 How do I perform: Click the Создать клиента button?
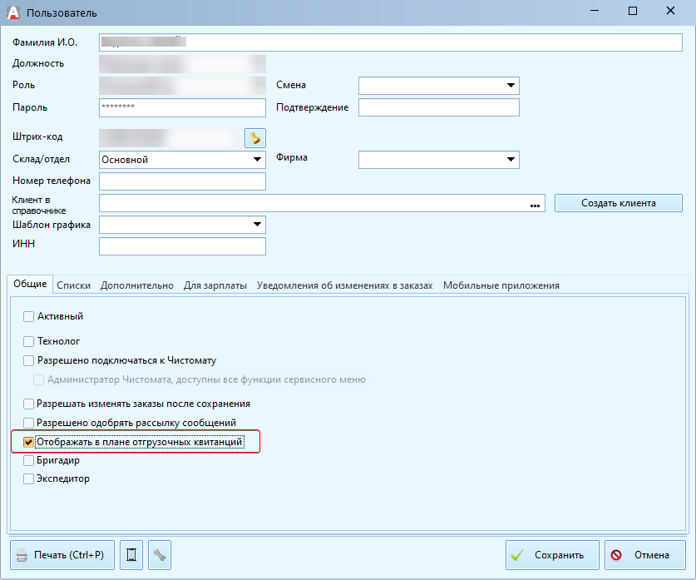[619, 203]
